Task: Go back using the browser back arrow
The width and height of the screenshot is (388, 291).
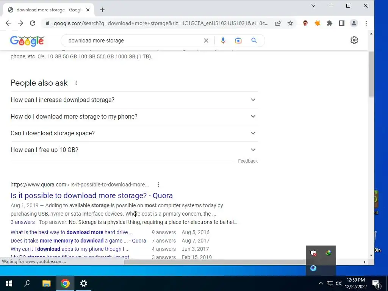Action: click(8, 23)
